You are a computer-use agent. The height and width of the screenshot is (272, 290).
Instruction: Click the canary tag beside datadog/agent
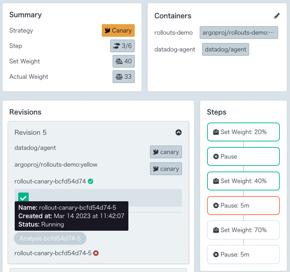pos(166,152)
